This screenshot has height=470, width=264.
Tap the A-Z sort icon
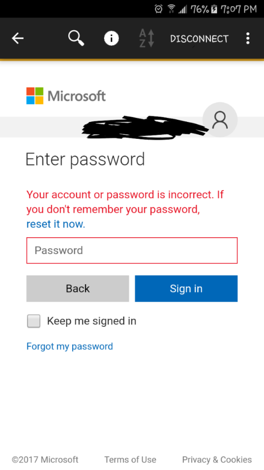146,38
